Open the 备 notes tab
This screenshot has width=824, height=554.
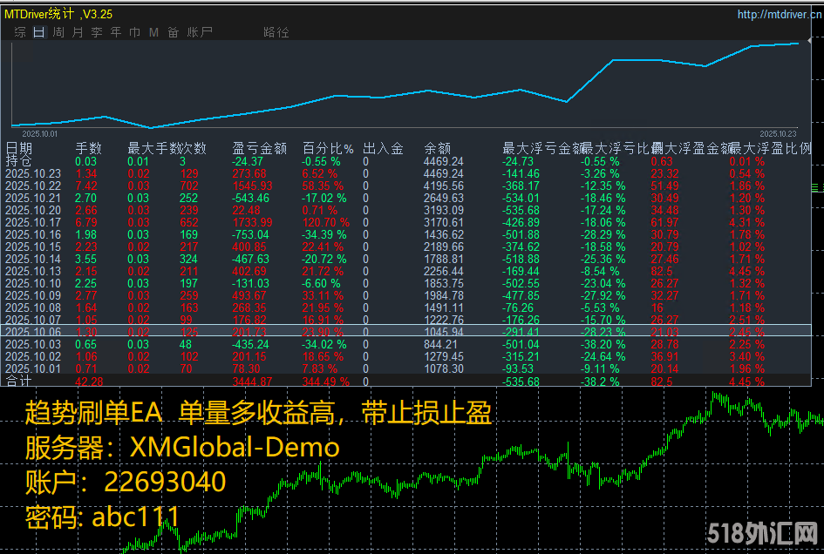174,32
